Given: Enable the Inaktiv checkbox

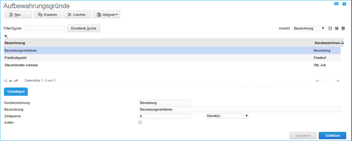Looking at the screenshot, I should [x=140, y=122].
